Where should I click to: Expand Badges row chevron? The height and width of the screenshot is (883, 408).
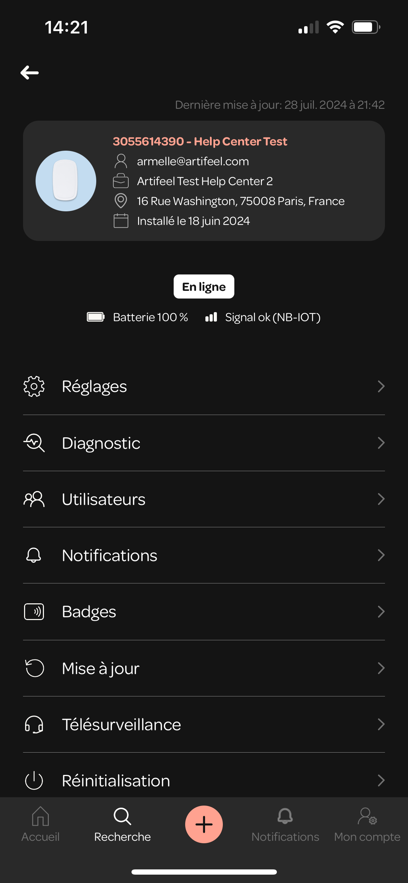[381, 612]
